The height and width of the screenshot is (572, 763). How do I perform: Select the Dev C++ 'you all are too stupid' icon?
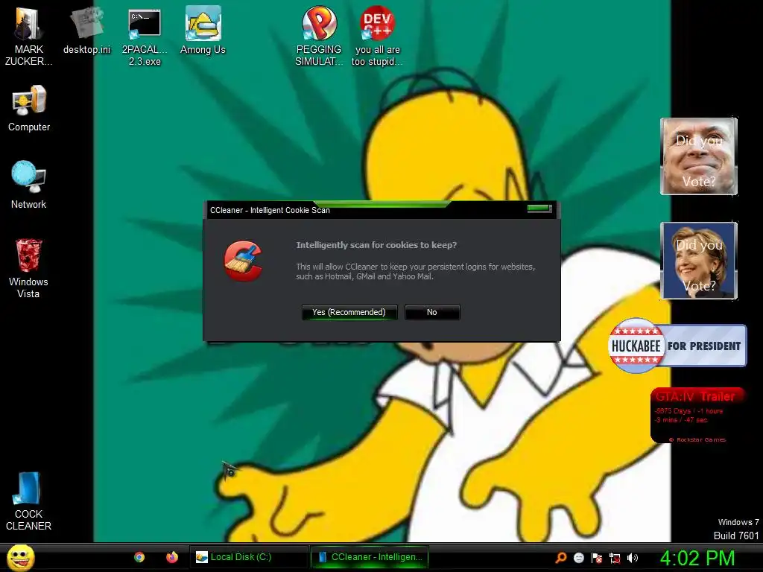(x=377, y=36)
